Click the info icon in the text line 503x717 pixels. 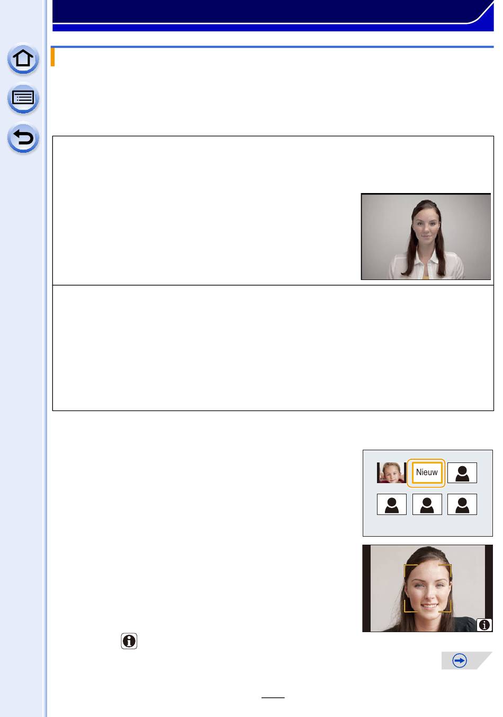[129, 641]
